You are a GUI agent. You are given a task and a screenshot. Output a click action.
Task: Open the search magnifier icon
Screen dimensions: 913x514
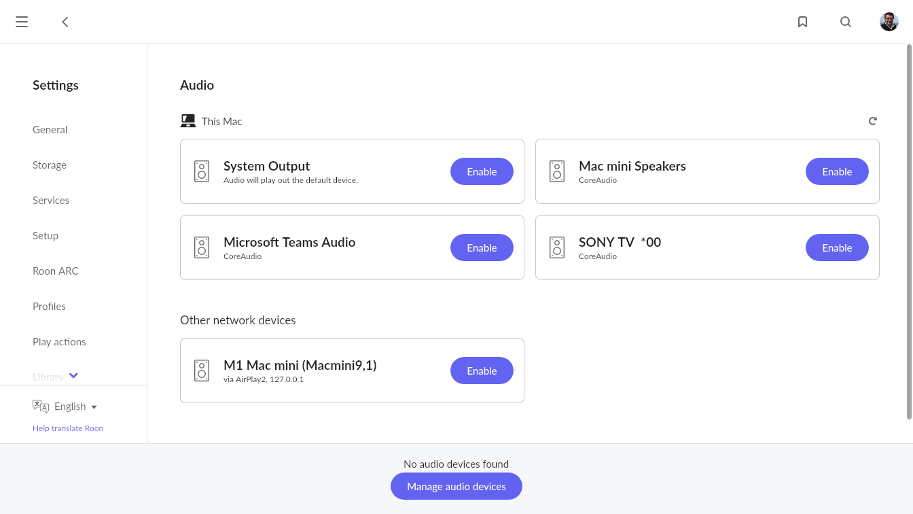pyautogui.click(x=846, y=22)
